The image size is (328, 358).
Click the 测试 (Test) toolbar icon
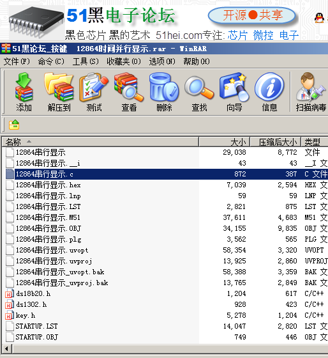click(x=94, y=87)
